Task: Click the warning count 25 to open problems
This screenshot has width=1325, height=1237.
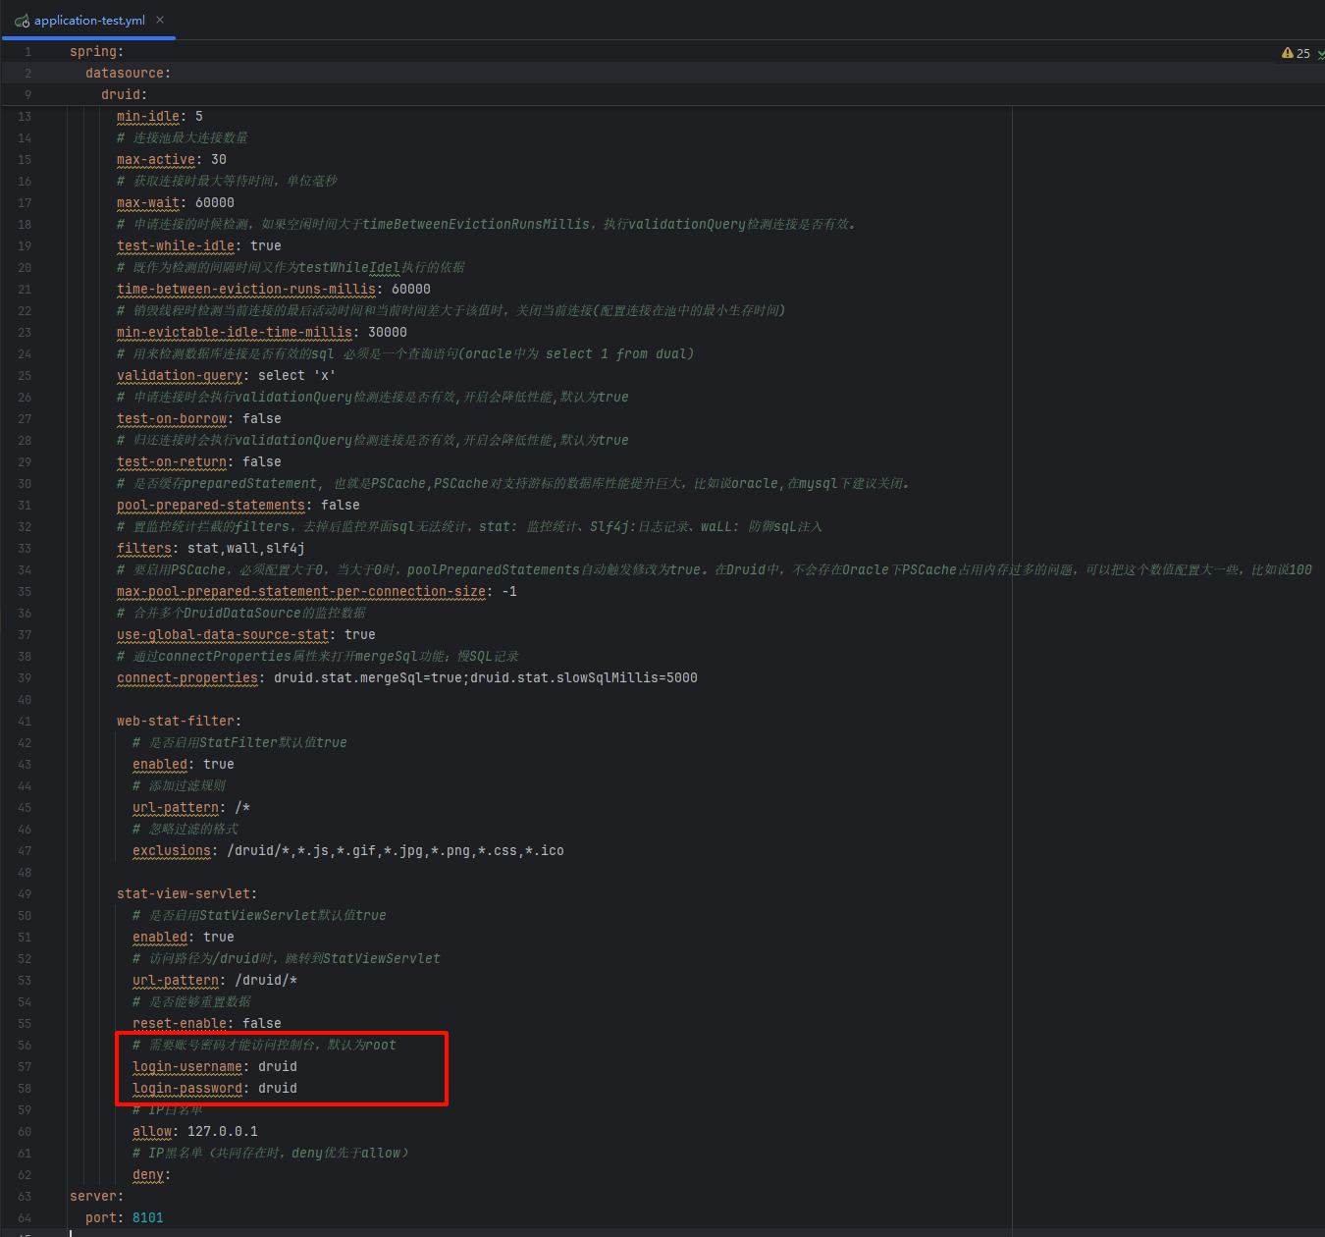Action: [1302, 53]
